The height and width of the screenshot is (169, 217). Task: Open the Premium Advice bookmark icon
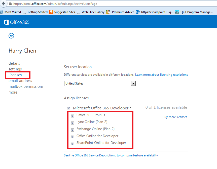(x=108, y=12)
